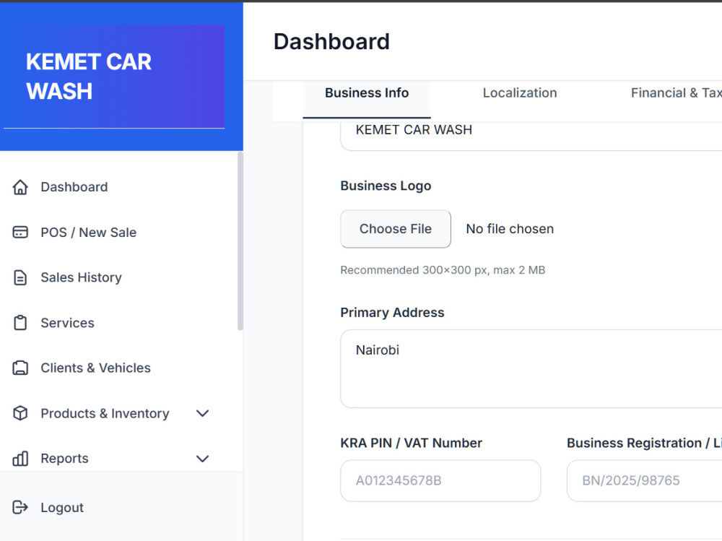722x541 pixels.
Task: Open POS / New Sale page
Action: coord(88,233)
